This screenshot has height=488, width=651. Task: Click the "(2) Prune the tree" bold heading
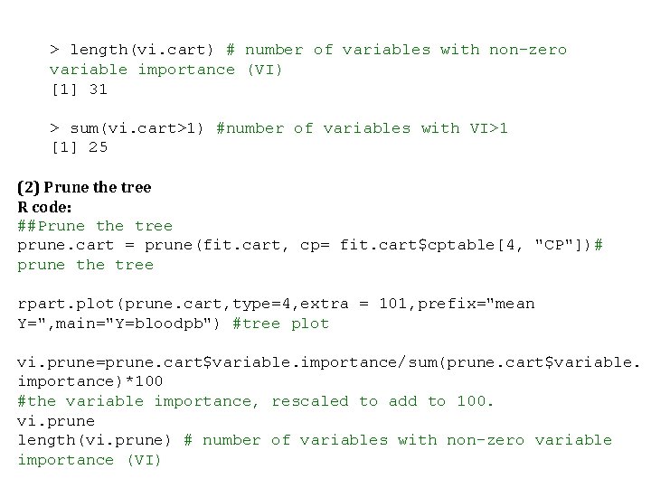point(84,187)
